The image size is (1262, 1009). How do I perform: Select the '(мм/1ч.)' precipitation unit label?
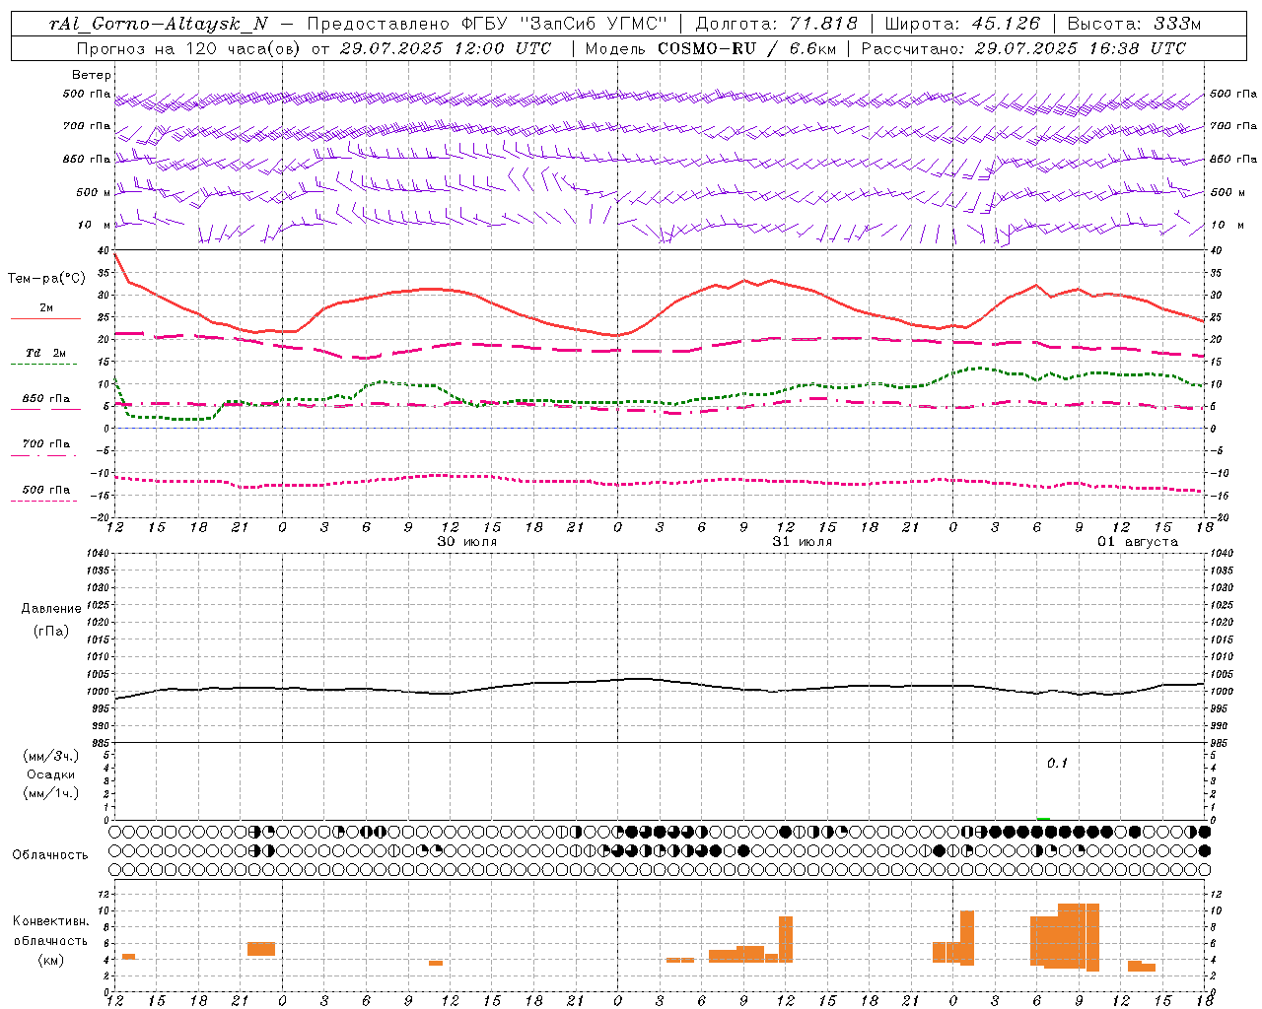[x=51, y=793]
